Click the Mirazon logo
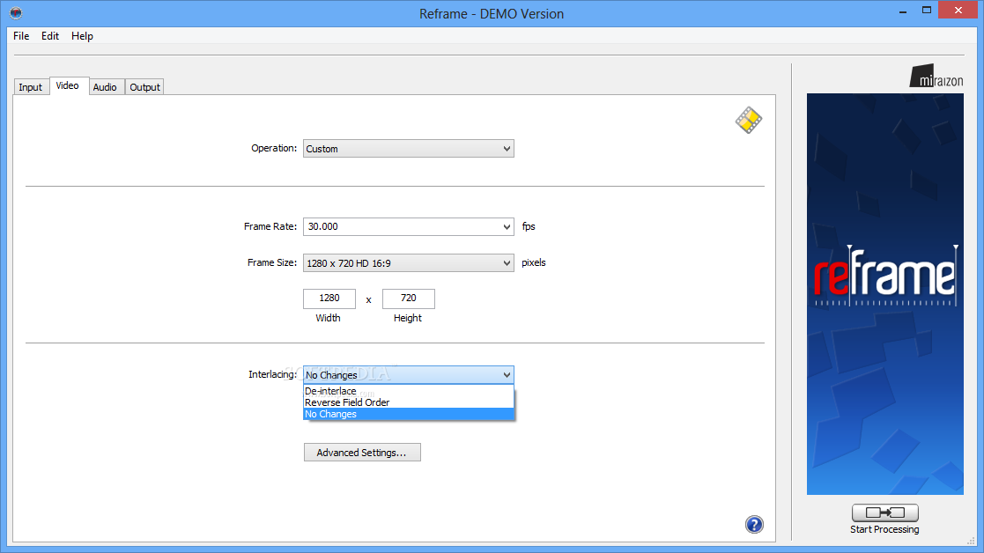The width and height of the screenshot is (984, 553). click(x=936, y=76)
